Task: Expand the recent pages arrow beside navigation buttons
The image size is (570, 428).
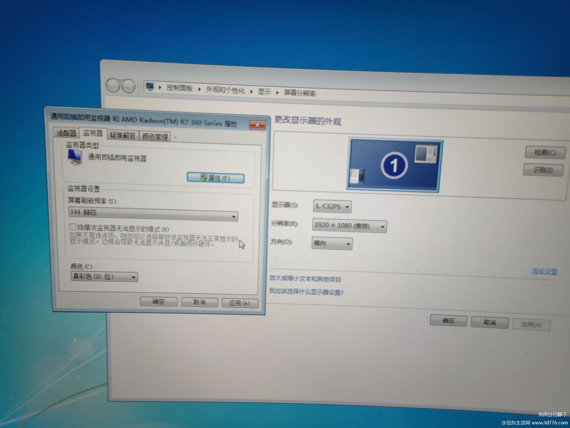Action: pos(139,87)
